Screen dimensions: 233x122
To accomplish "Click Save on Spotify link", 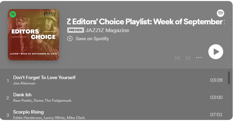I will pos(92,39).
